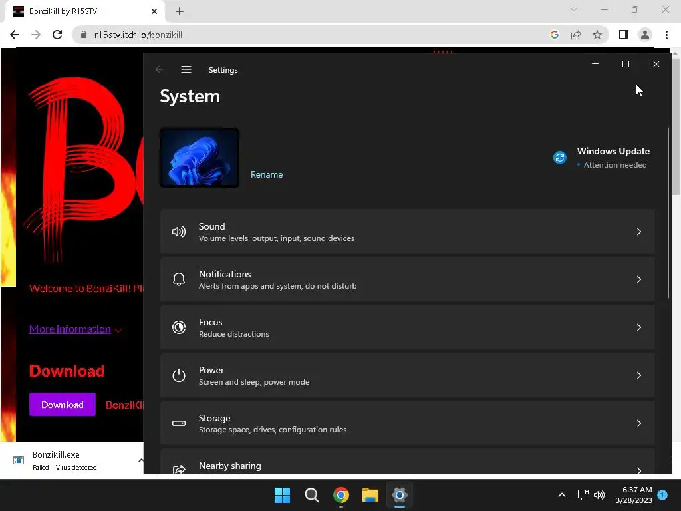
Task: Open the Focus settings row
Action: tap(408, 327)
